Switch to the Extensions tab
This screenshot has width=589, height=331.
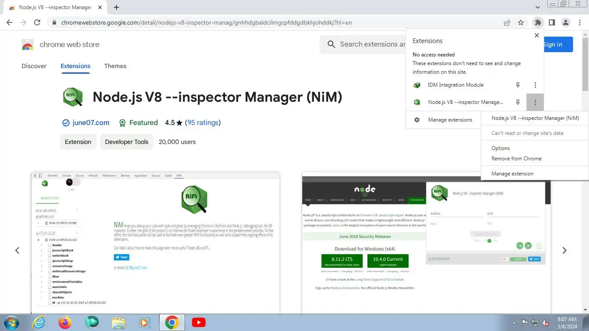click(75, 66)
